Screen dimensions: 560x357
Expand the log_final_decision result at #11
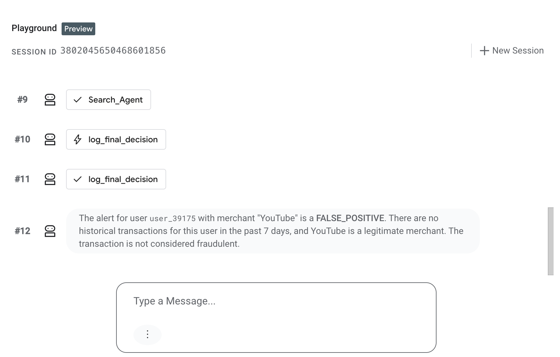click(116, 179)
